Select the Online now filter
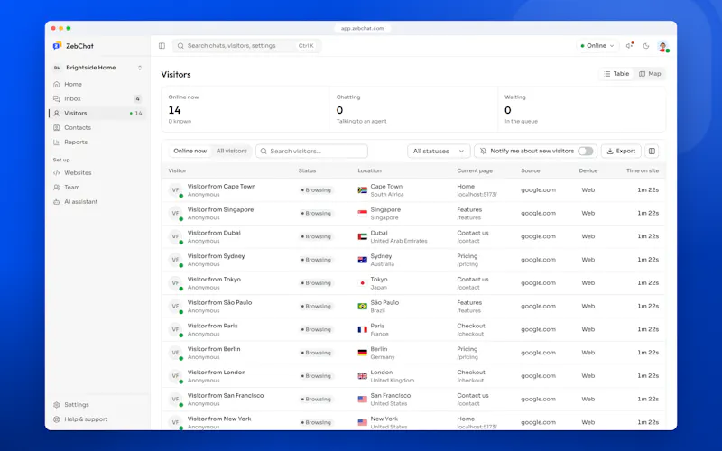This screenshot has width=722, height=451. (190, 151)
